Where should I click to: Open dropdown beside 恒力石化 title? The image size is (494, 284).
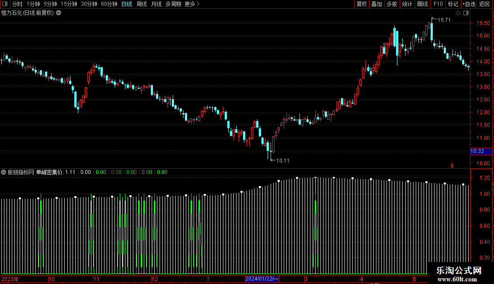59,13
